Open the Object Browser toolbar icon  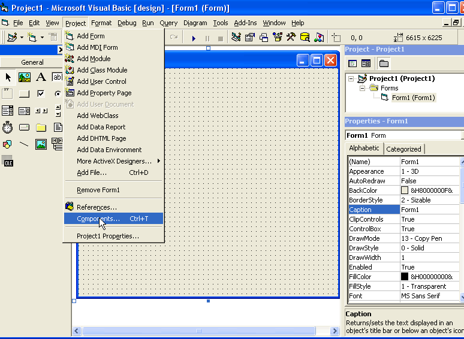(x=278, y=38)
